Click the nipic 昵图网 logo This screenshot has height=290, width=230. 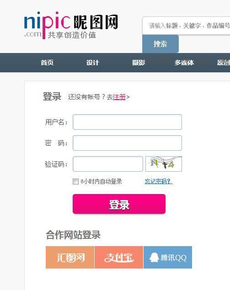point(71,25)
